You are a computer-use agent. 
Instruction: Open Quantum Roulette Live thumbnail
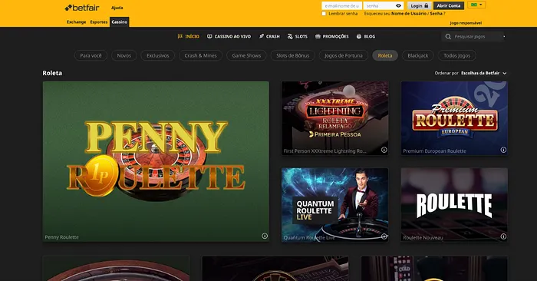pyautogui.click(x=335, y=204)
